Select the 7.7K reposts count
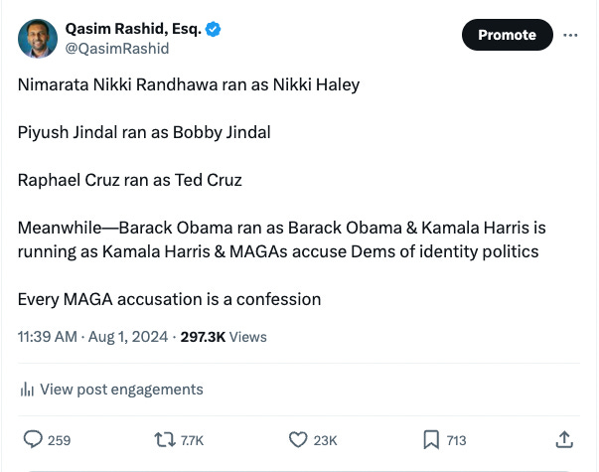Viewport: 599px width, 472px height. pos(191,440)
